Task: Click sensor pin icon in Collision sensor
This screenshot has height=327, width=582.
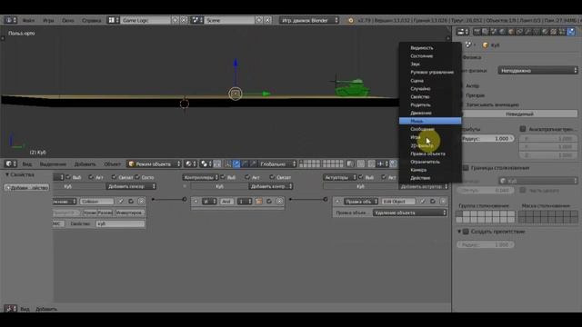Action: click(121, 202)
